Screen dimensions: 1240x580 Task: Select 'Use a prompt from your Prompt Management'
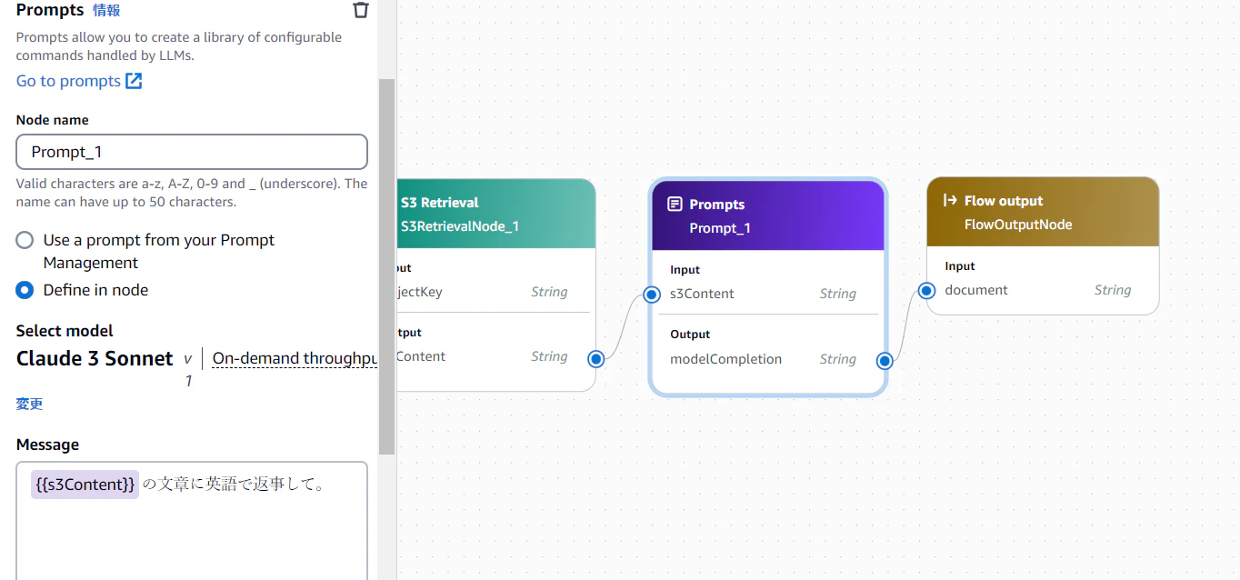click(x=25, y=240)
